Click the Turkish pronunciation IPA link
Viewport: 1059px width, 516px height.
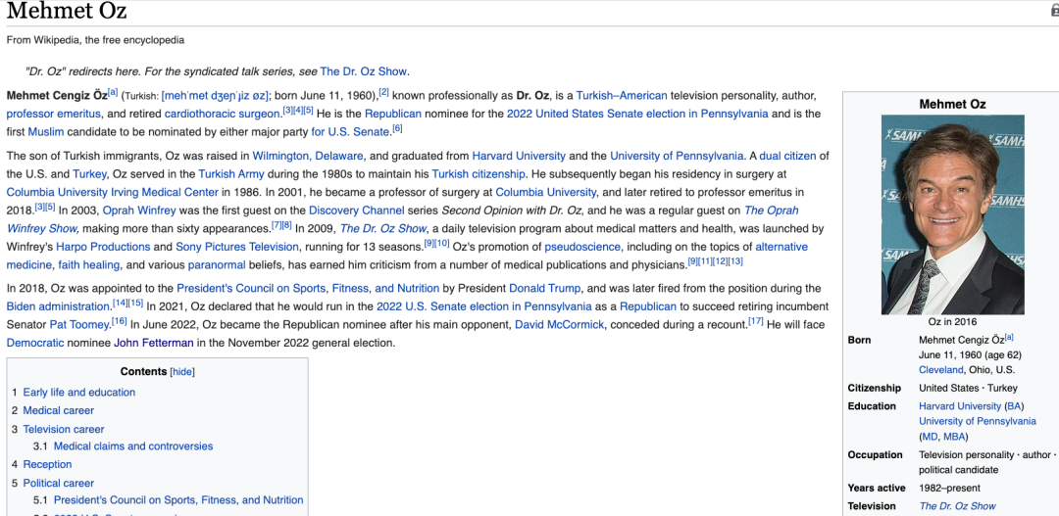click(216, 96)
